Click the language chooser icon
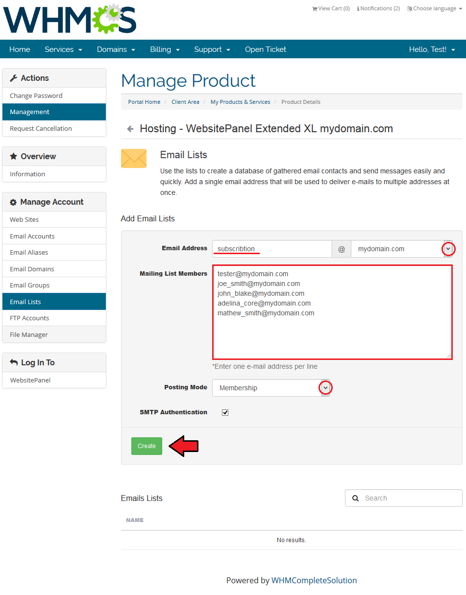This screenshot has width=466, height=595. pyautogui.click(x=410, y=9)
